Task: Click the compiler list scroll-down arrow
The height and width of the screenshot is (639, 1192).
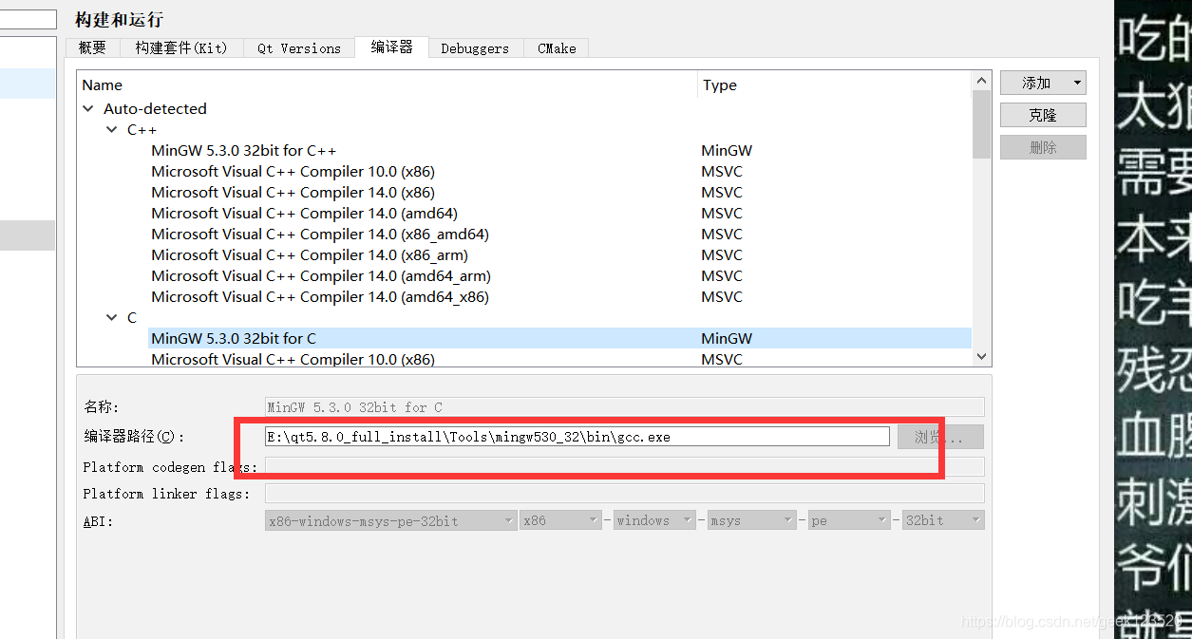Action: [x=982, y=357]
